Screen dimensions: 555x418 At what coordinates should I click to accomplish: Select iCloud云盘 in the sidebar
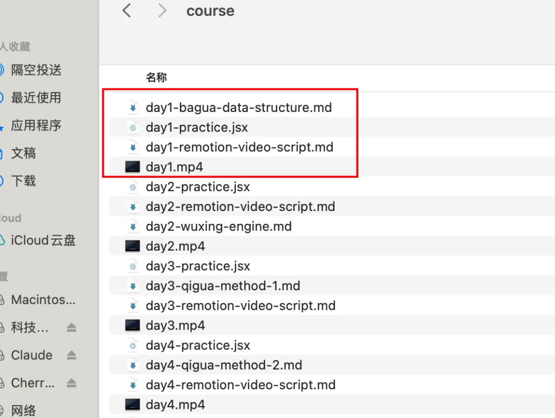pos(43,240)
